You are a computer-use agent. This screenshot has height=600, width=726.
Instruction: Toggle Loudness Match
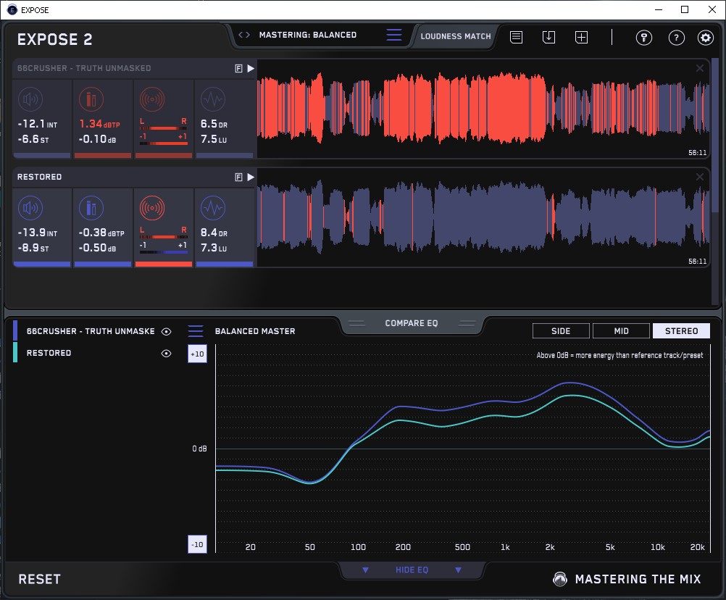coord(456,36)
